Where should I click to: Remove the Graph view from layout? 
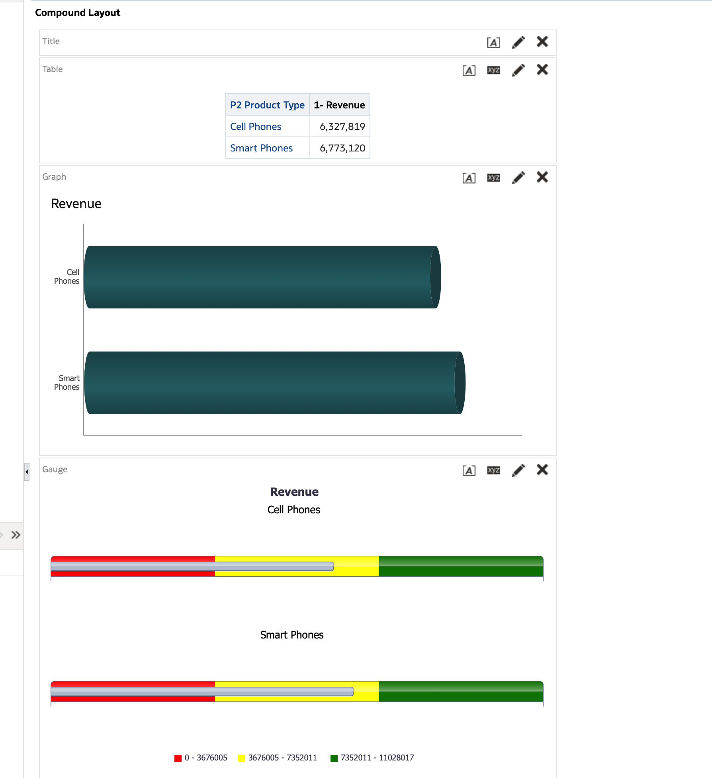542,177
